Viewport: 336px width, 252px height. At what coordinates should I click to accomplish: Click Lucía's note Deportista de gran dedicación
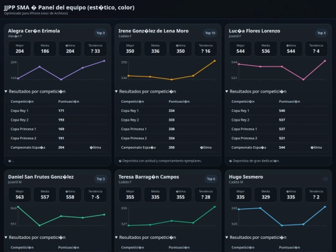pyautogui.click(x=254, y=161)
